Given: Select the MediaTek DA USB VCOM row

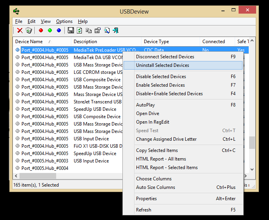Looking at the screenshot, I should point(68,57).
